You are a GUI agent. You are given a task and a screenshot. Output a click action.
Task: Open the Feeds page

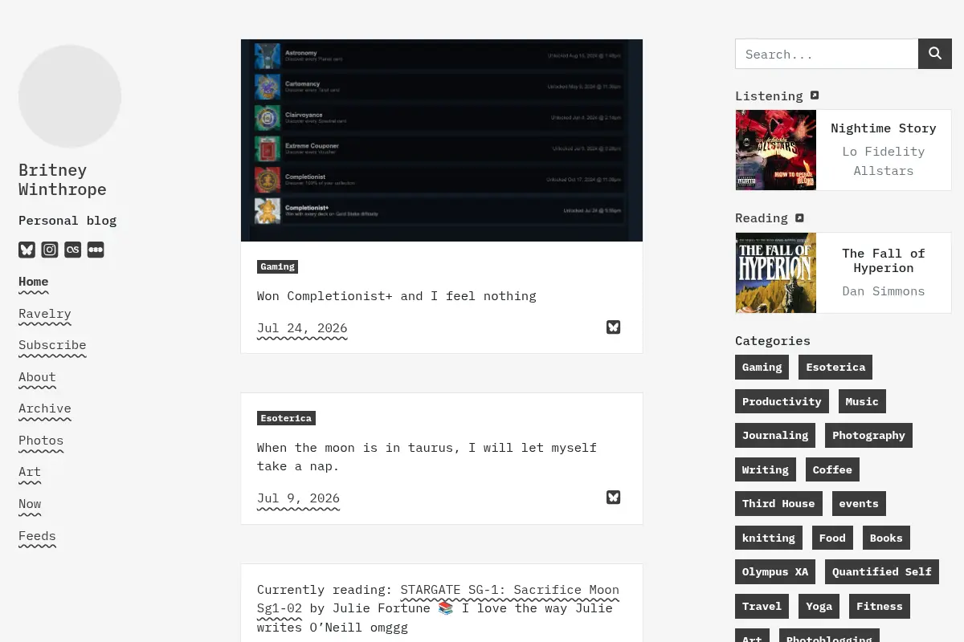38,536
